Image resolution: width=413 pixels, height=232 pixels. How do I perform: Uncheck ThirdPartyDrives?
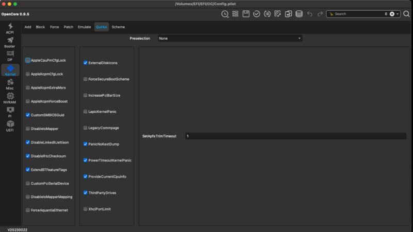[x=85, y=192]
